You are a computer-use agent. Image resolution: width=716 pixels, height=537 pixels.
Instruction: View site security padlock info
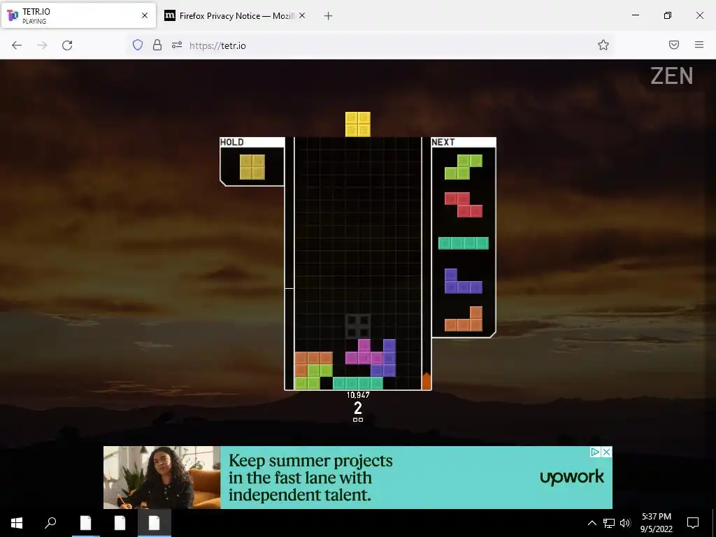157,45
